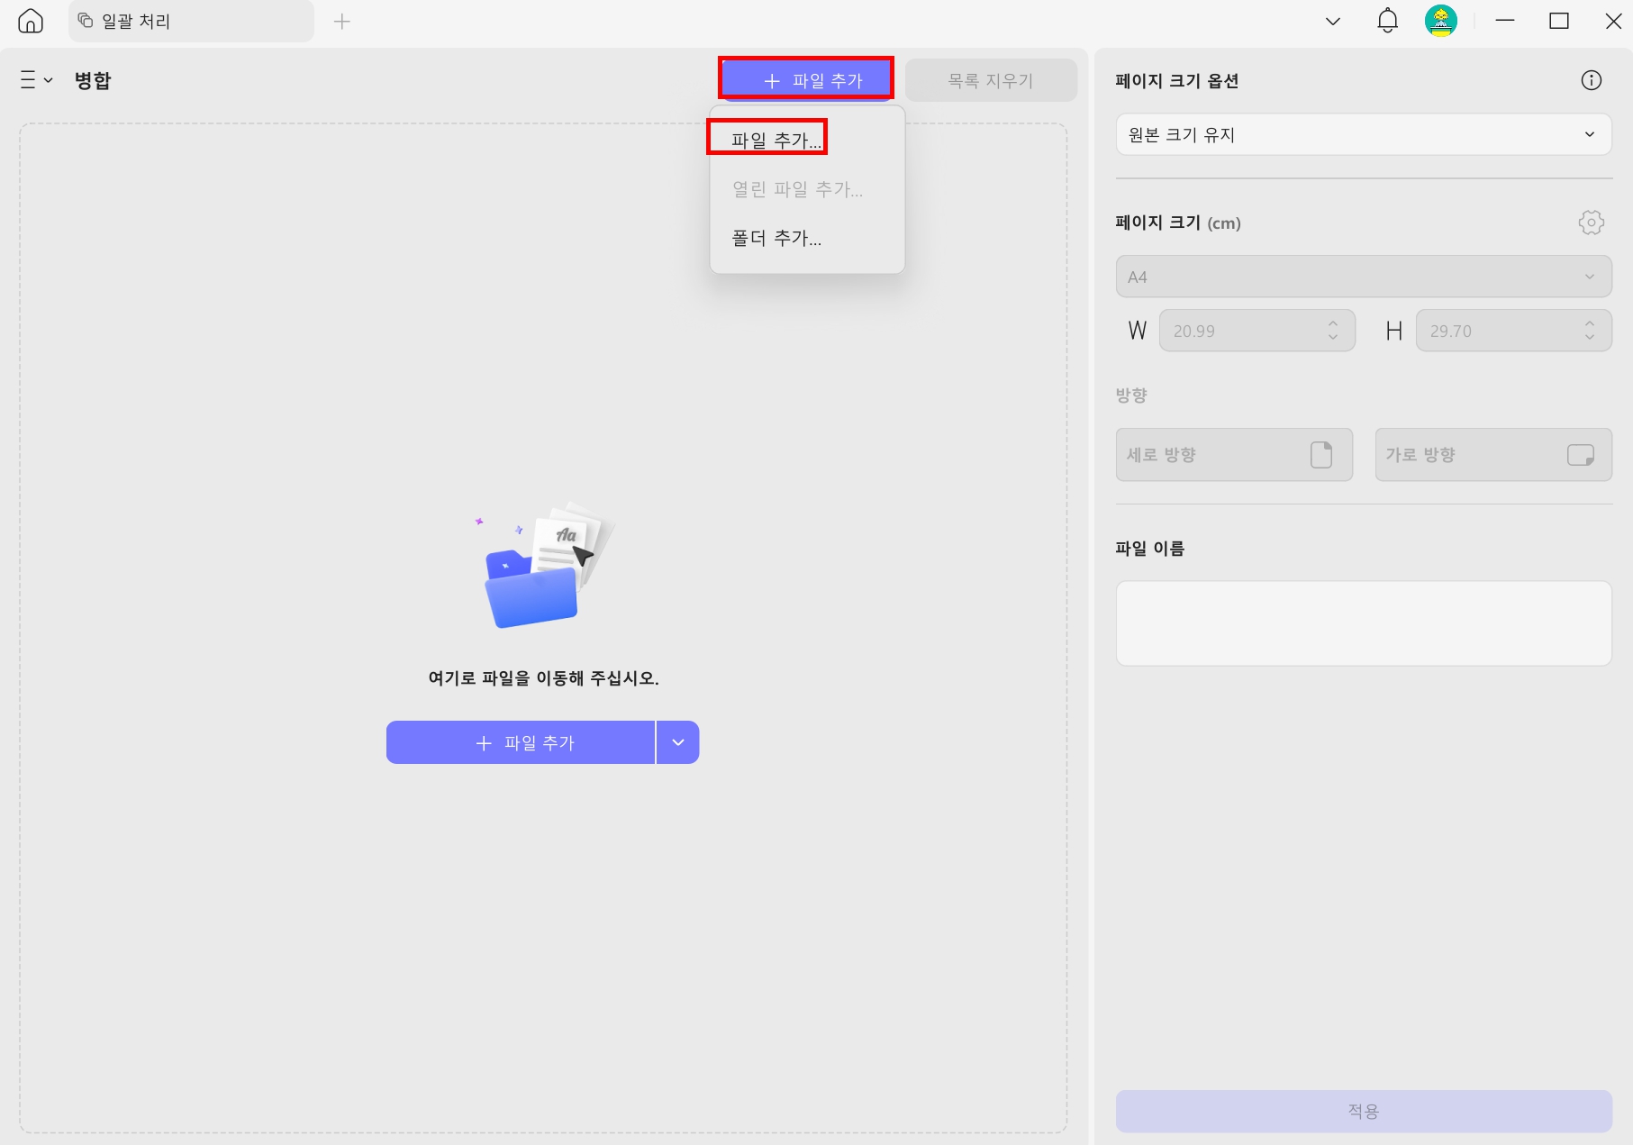Open the batch tool list menu next to 병합
Image resolution: width=1633 pixels, height=1145 pixels.
[x=36, y=80]
